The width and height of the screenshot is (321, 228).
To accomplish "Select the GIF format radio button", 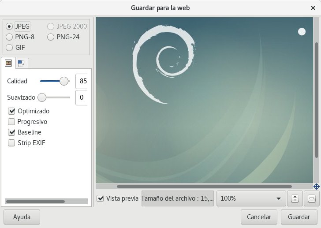I will 9,48.
